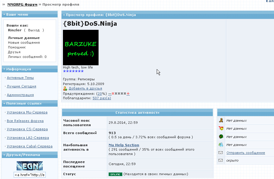Click the 913 total posts value
The width and height of the screenshot is (274, 179).
(112, 133)
